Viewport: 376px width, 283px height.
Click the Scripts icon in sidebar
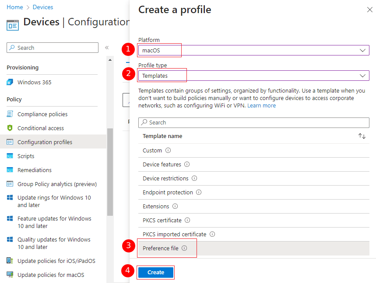point(10,156)
